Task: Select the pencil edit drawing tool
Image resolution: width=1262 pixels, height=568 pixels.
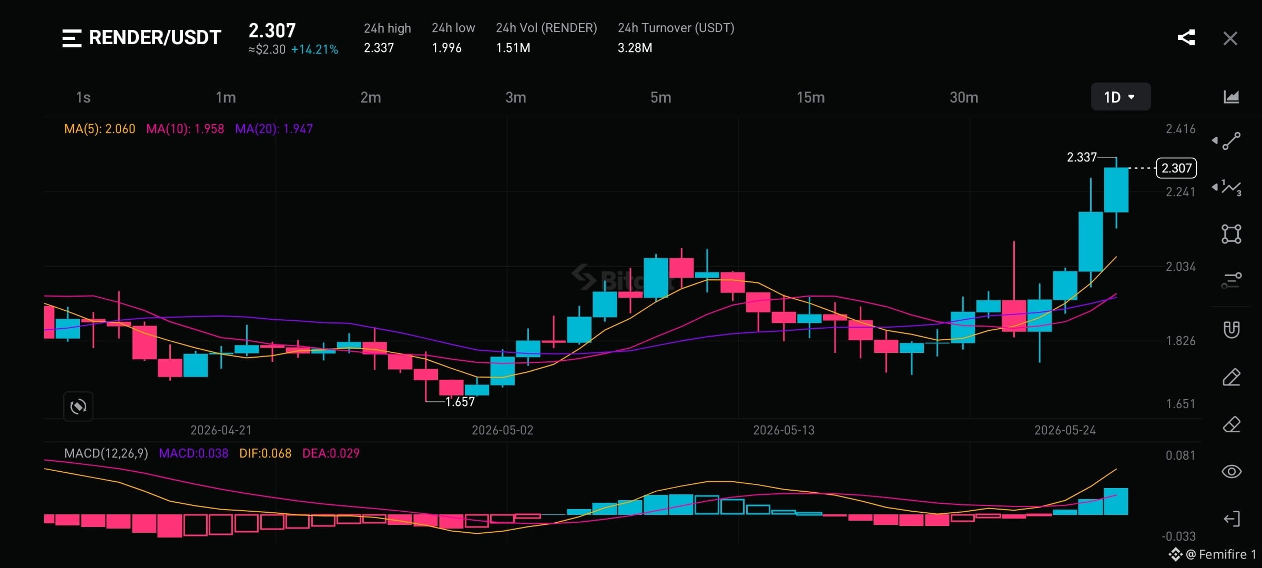Action: pos(1232,377)
